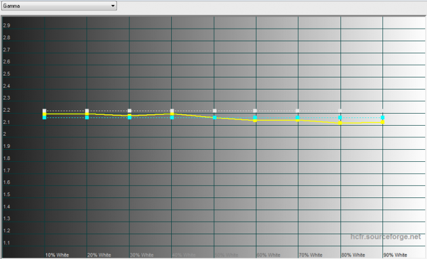Viewport: 427px width, 259px height.
Task: Open the Gamma graph type dropdown
Action: (59, 6)
